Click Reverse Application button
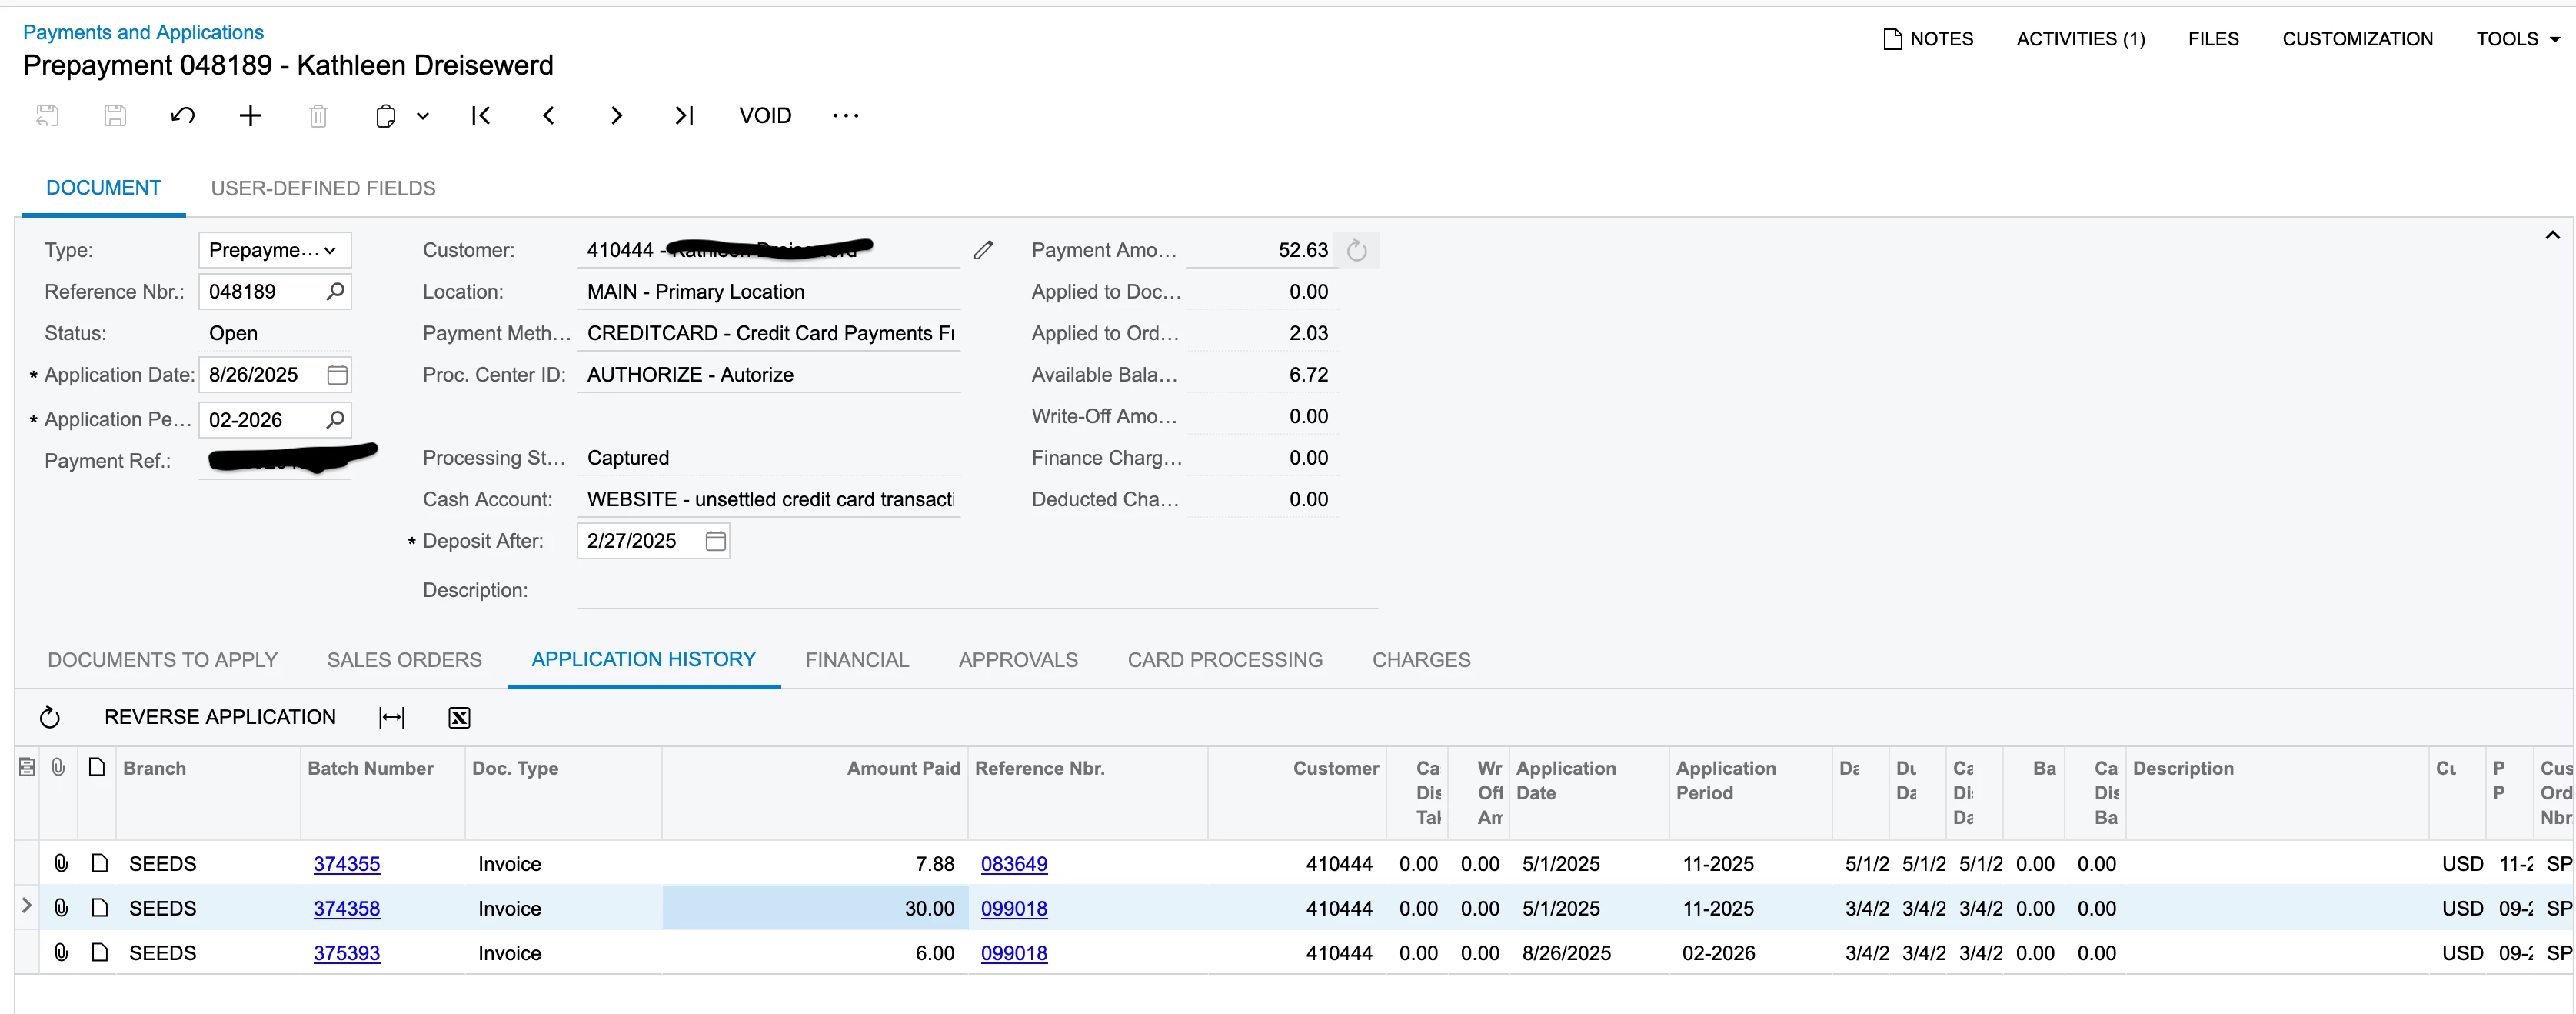 [x=220, y=717]
